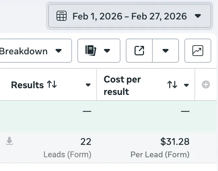This screenshot has width=218, height=171.
Task: Click the download icon in results row
Action: tap(9, 142)
